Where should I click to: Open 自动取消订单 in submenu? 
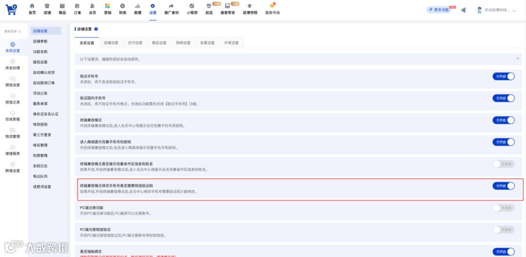44,83
